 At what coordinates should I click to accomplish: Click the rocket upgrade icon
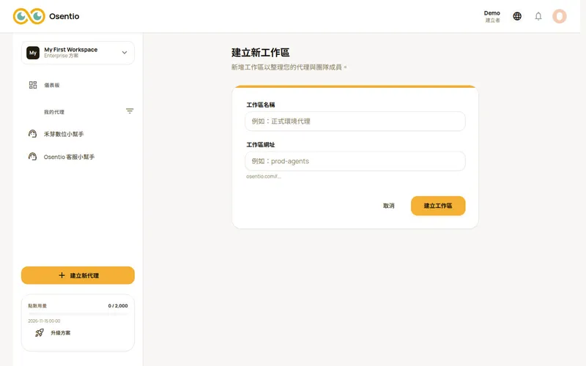point(40,333)
